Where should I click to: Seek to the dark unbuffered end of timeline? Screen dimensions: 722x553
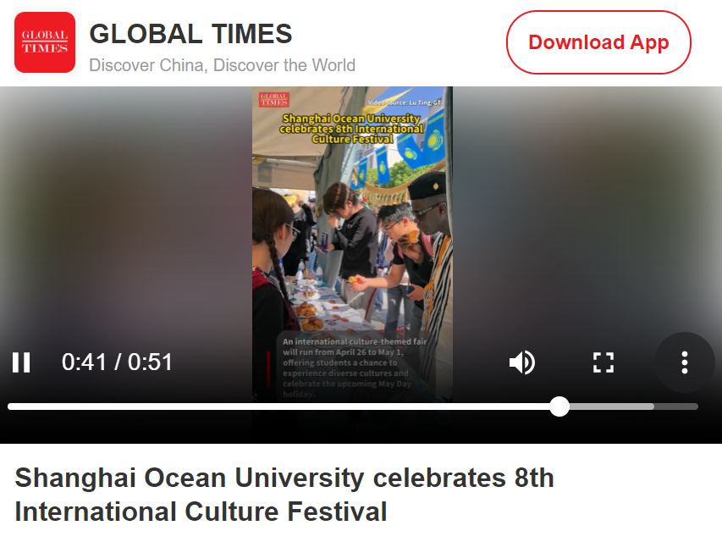pyautogui.click(x=676, y=406)
